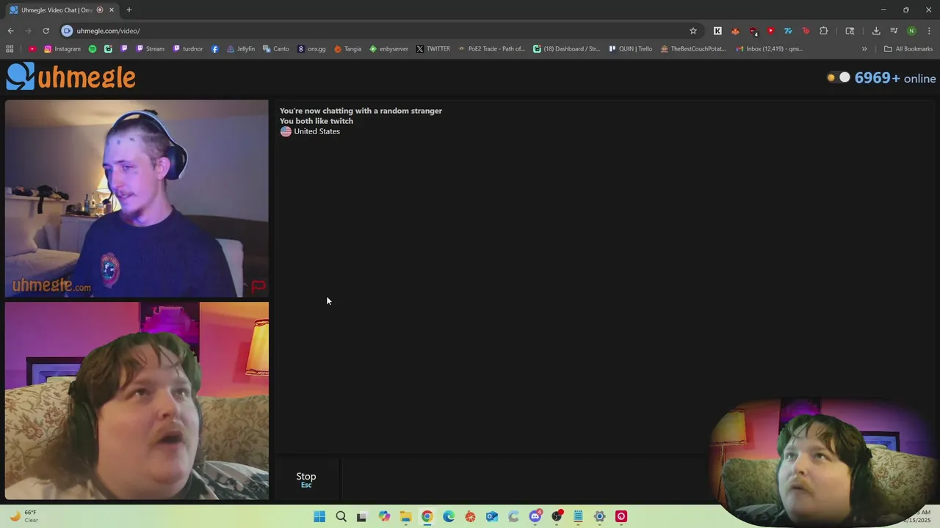
Task: Click the United States country label
Action: [x=317, y=131]
